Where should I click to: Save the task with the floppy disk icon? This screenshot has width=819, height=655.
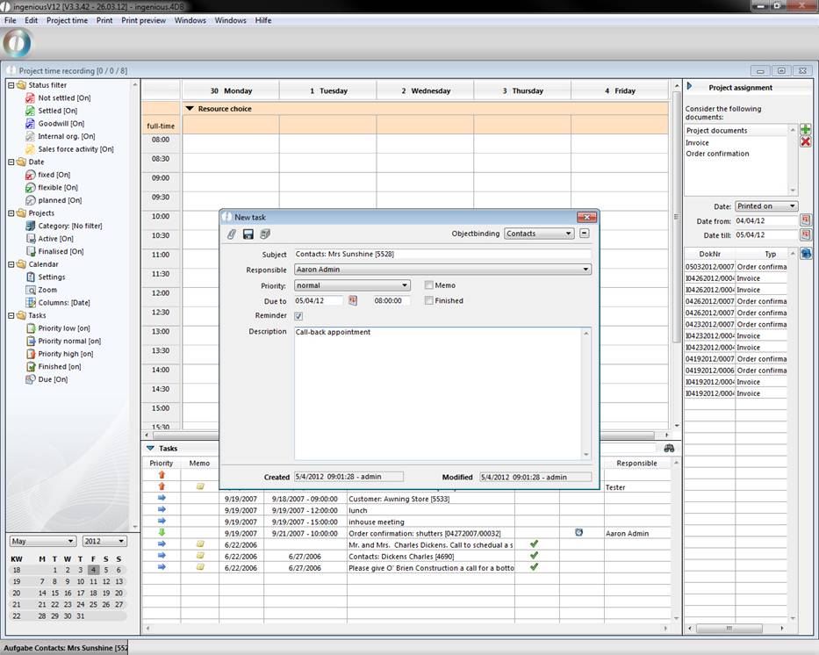tap(248, 234)
